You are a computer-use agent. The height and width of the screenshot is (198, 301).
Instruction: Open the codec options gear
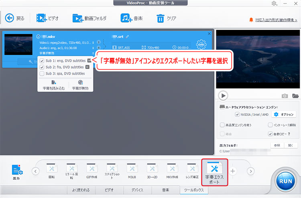(201, 44)
